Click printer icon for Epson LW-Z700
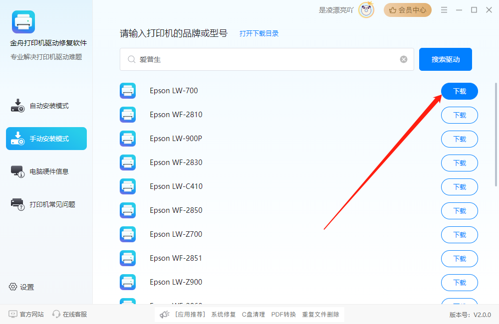The width and height of the screenshot is (499, 324). click(128, 234)
